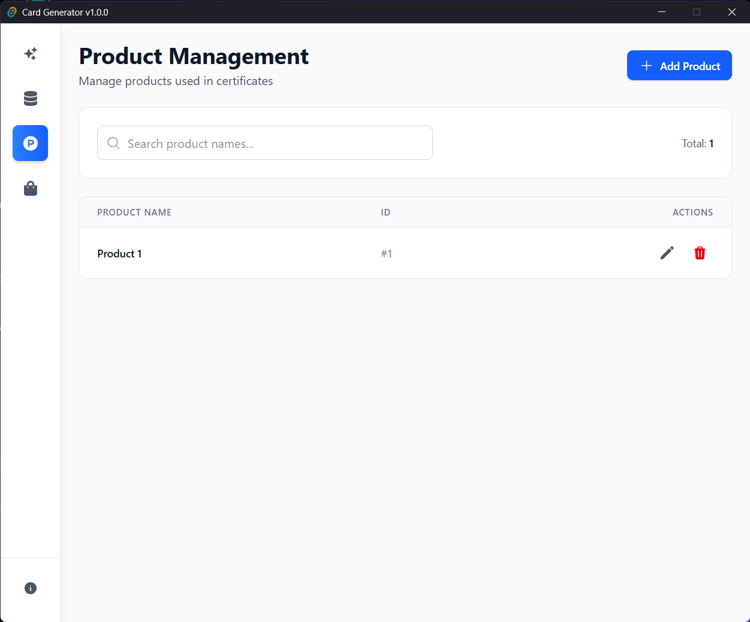Click the magnifier icon in search box
The height and width of the screenshot is (622, 750).
coord(113,143)
